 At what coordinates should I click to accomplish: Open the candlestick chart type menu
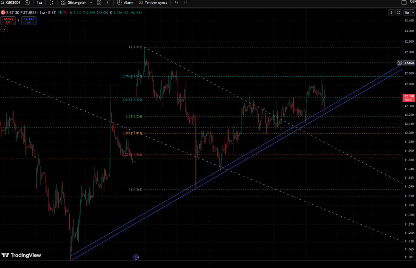pos(52,2)
